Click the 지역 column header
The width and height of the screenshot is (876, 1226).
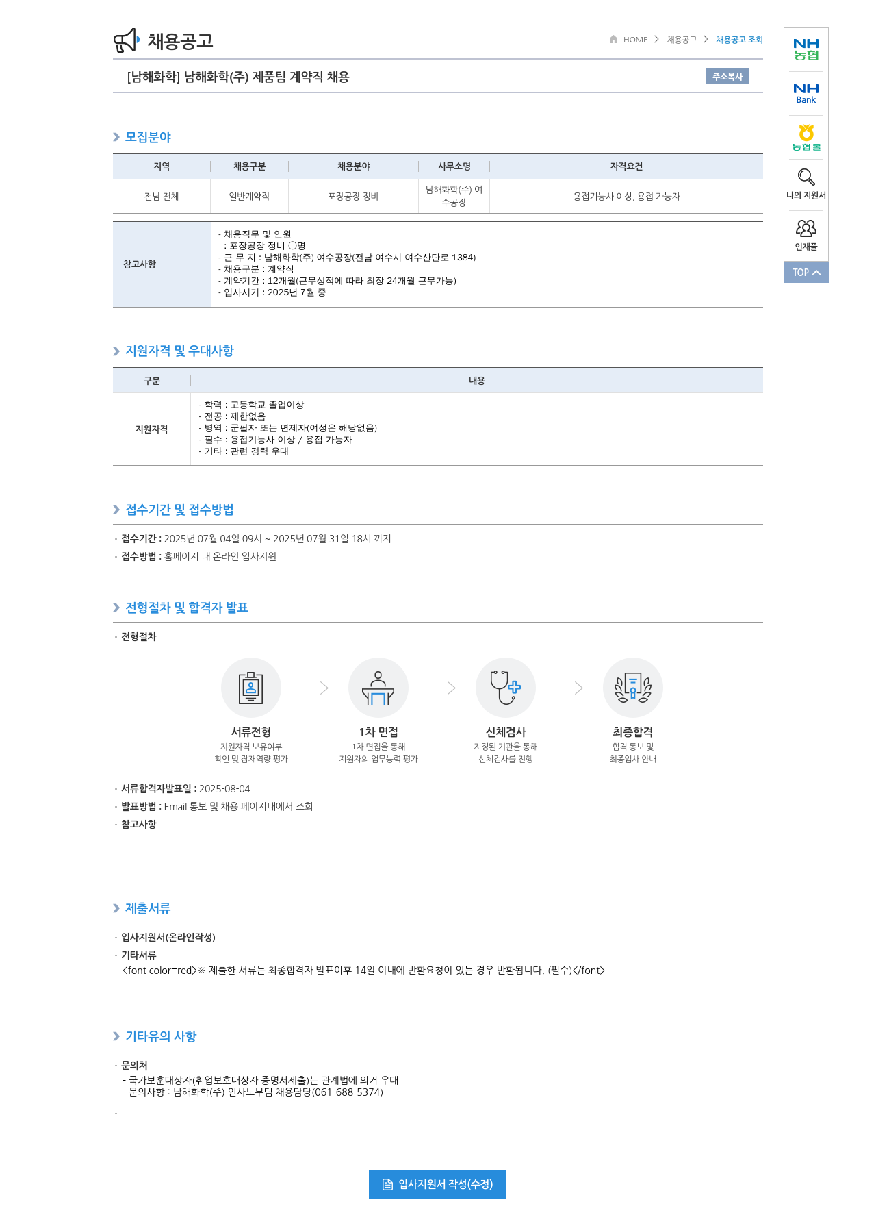pos(162,166)
